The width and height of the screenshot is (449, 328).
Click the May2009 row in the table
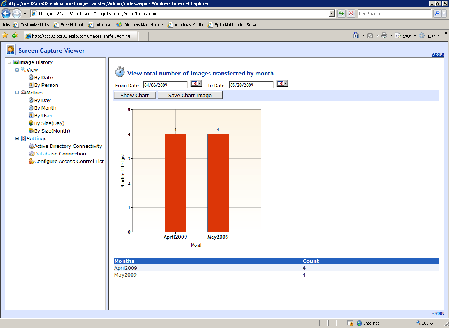276,275
